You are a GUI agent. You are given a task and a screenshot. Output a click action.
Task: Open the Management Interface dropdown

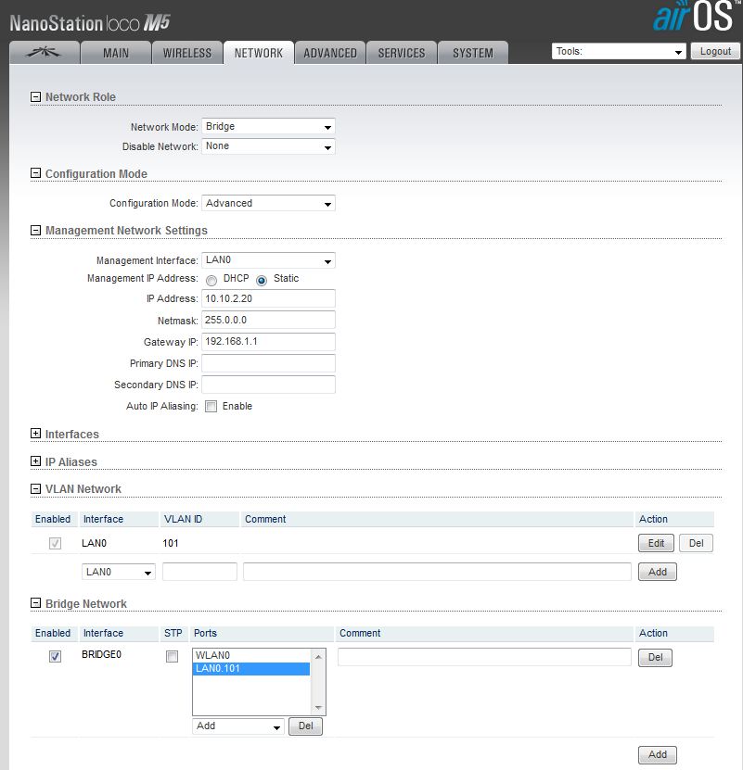268,260
